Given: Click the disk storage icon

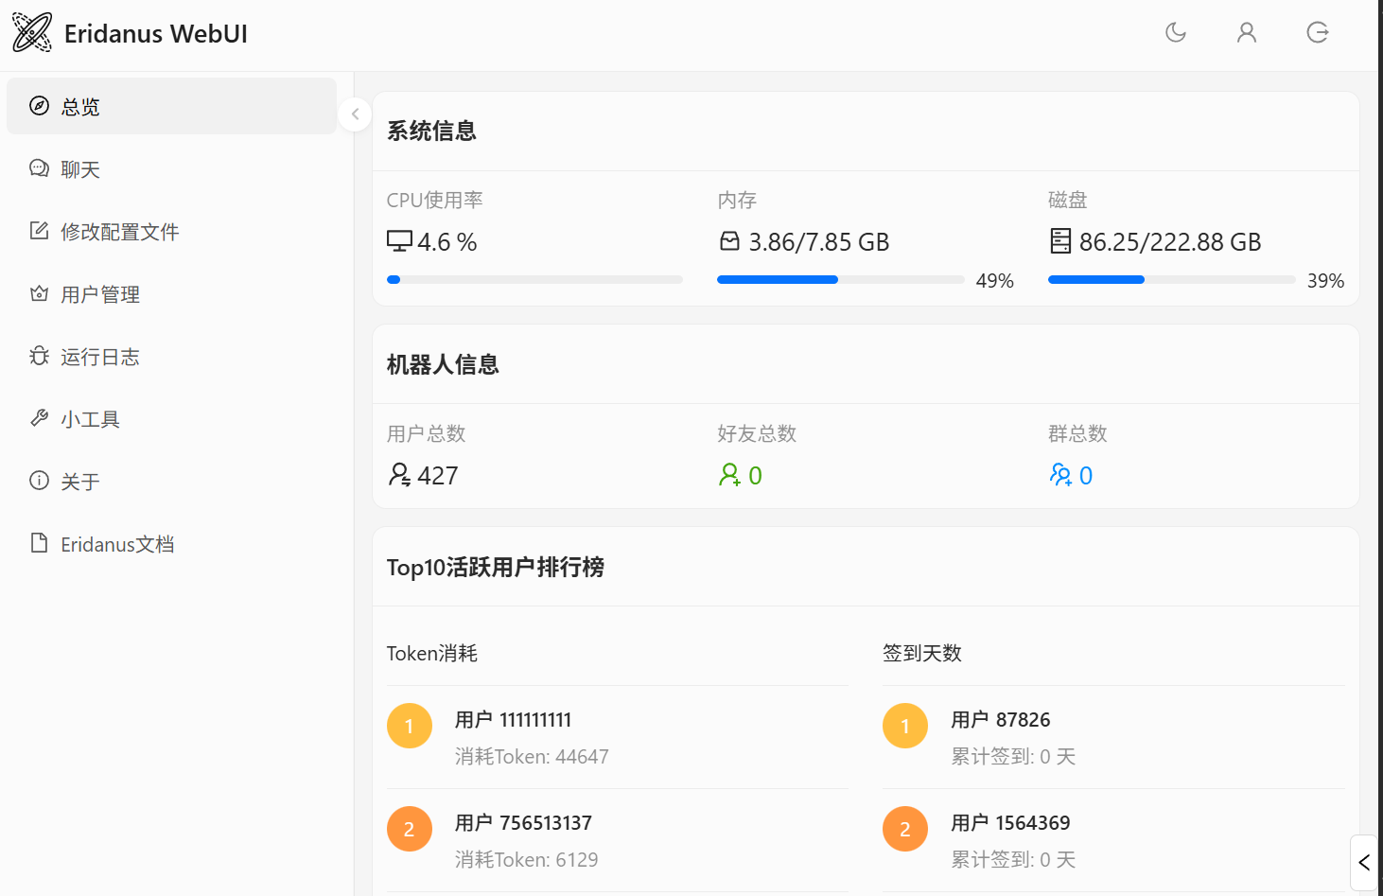Looking at the screenshot, I should coord(1060,242).
